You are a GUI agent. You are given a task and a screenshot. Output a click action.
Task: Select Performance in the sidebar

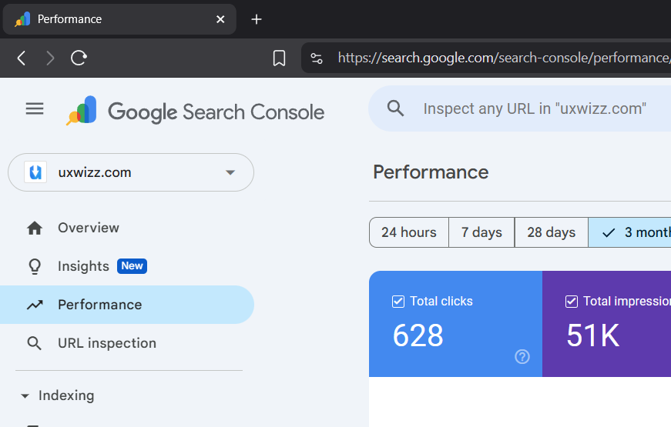pyautogui.click(x=127, y=305)
